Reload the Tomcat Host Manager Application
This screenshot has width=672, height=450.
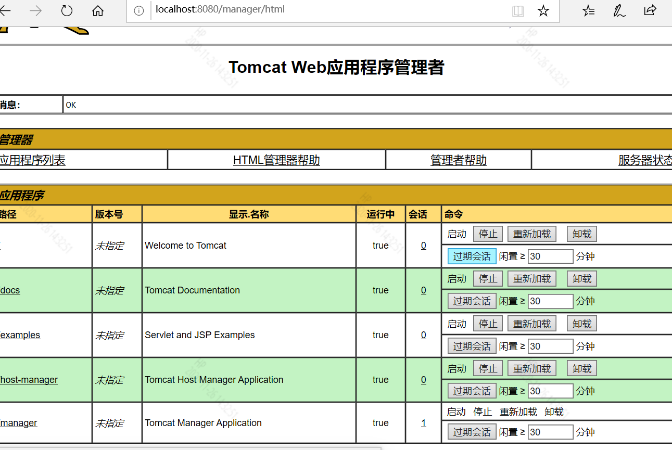(x=532, y=368)
